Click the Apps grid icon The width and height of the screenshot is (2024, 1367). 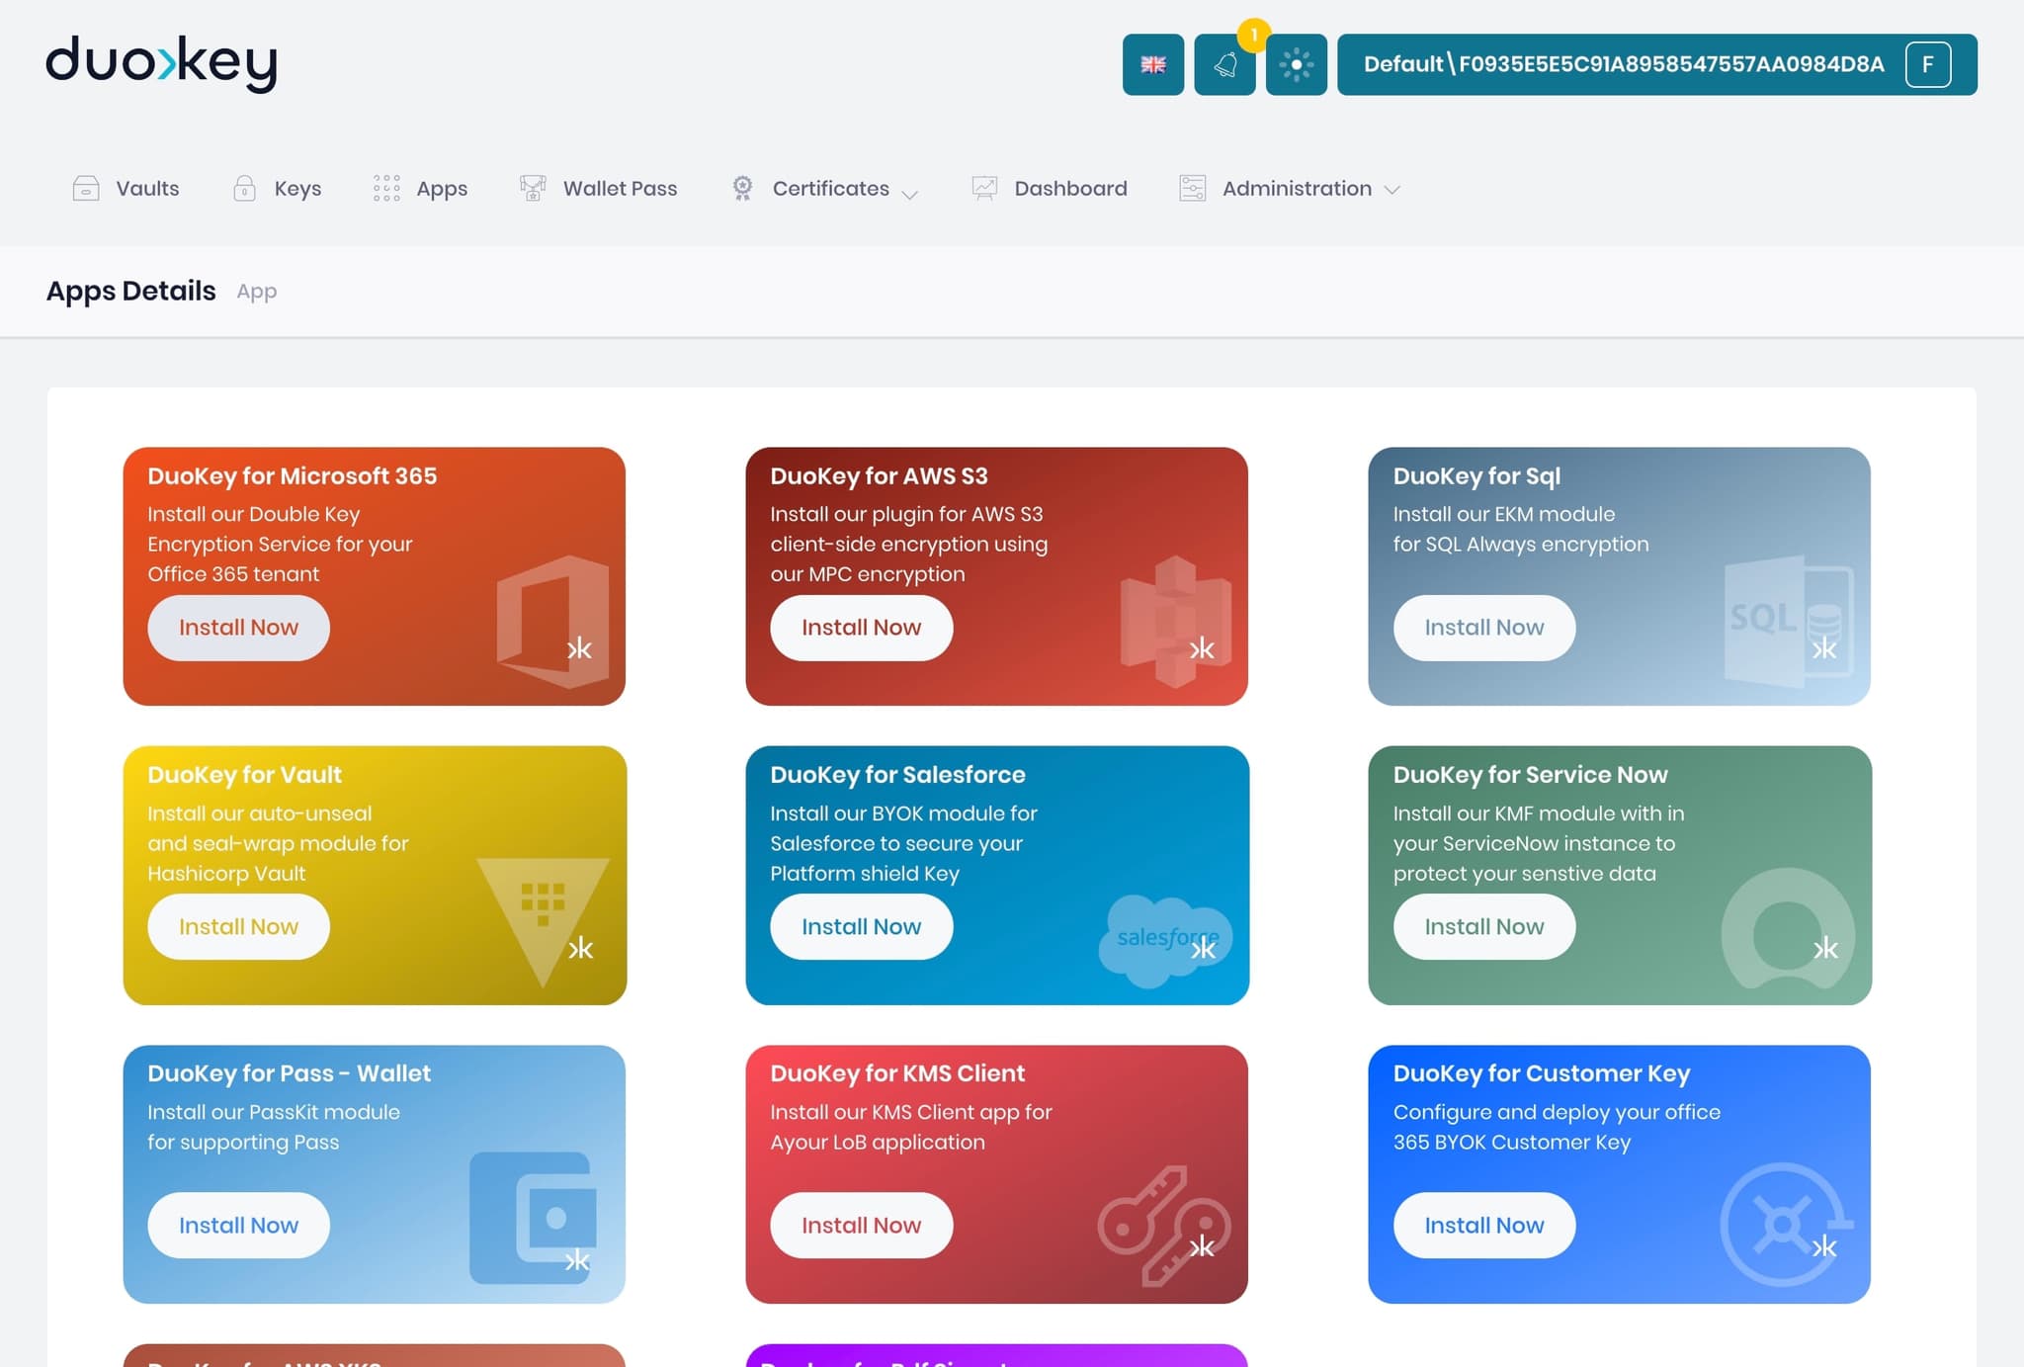click(386, 188)
